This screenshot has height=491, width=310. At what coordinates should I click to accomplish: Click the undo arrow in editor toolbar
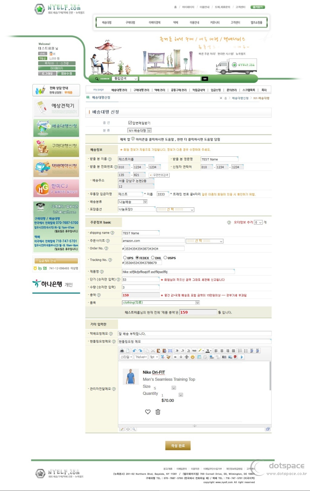coord(134,351)
